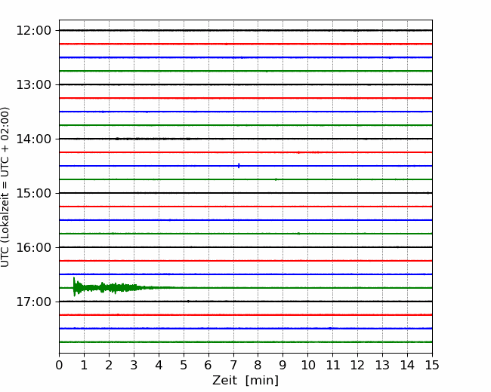Viewport: 491px width, 392px height.
Task: Click the 15:00 UTC axis label
Action: 33,193
